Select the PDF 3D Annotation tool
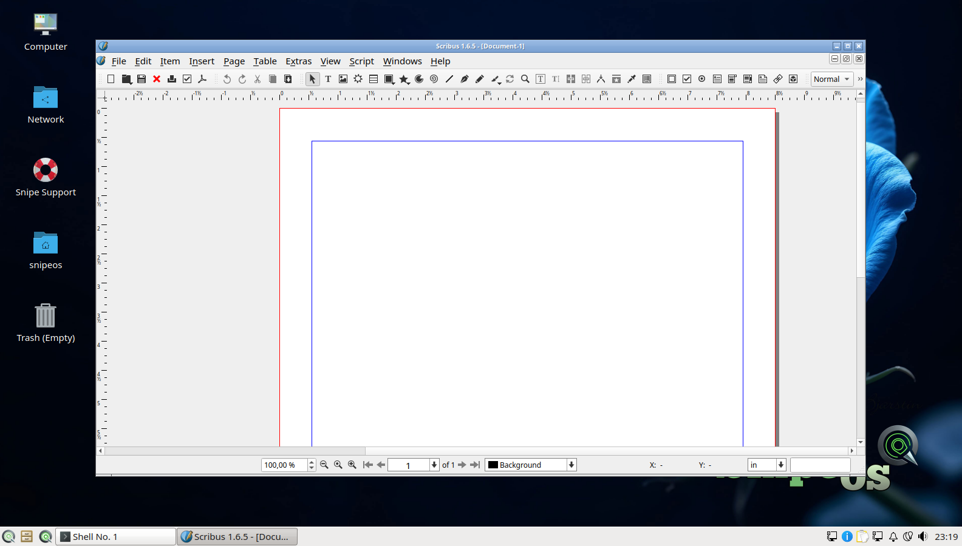This screenshot has height=546, width=962. (793, 79)
